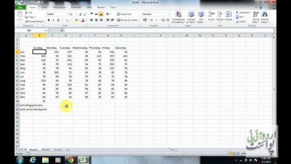Switch to the View tab
This screenshot has width=291, height=164.
tap(113, 7)
